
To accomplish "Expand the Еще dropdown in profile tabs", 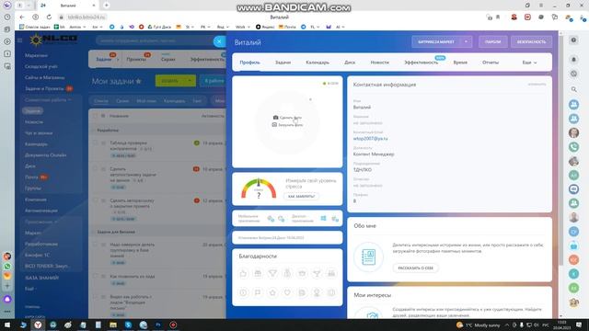I will pos(530,63).
